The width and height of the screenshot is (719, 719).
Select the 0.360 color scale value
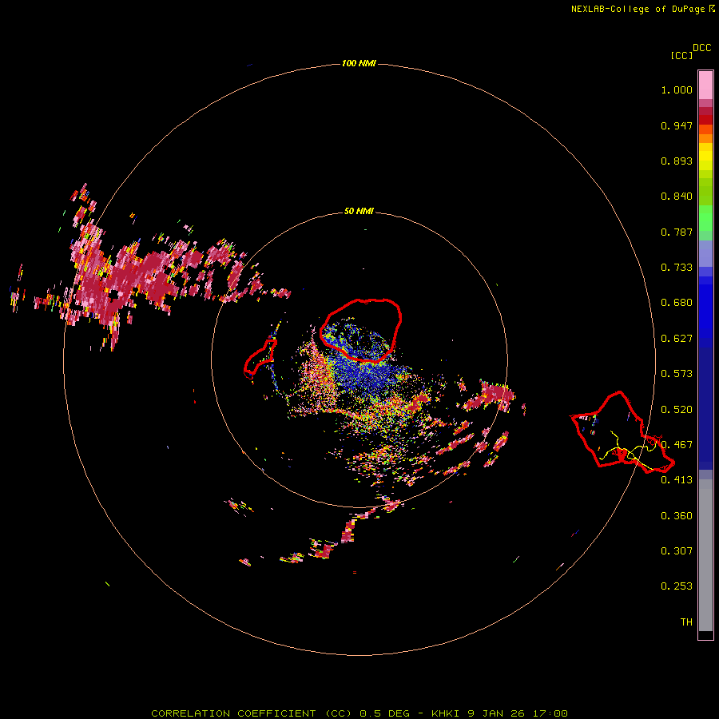677,516
